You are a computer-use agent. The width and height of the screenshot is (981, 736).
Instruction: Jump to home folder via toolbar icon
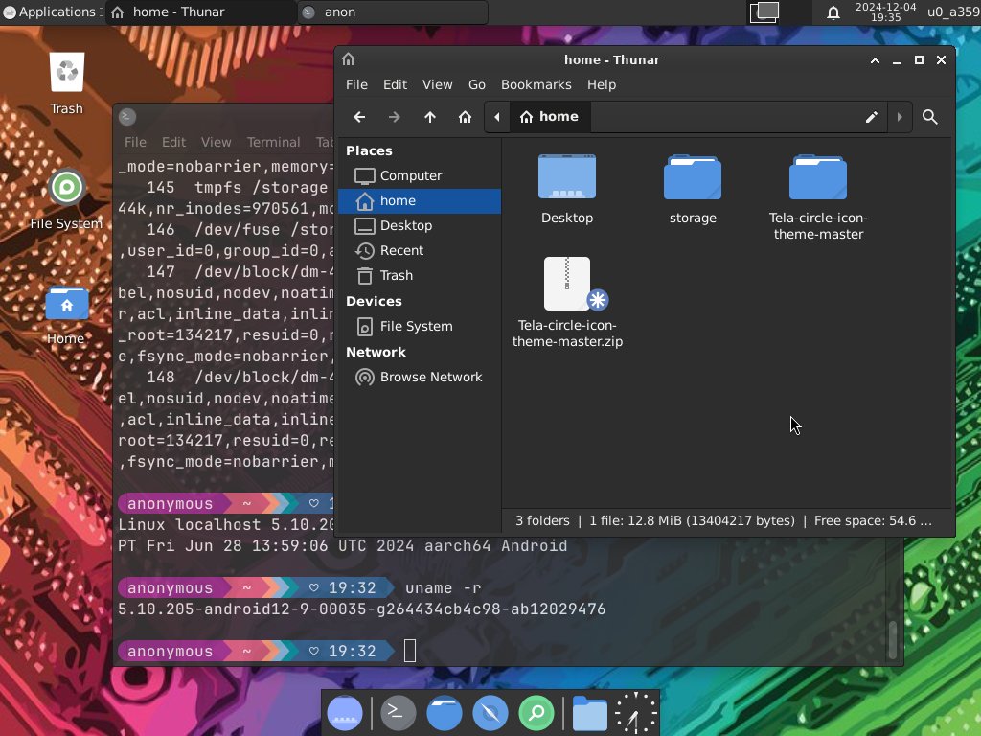[x=465, y=117]
